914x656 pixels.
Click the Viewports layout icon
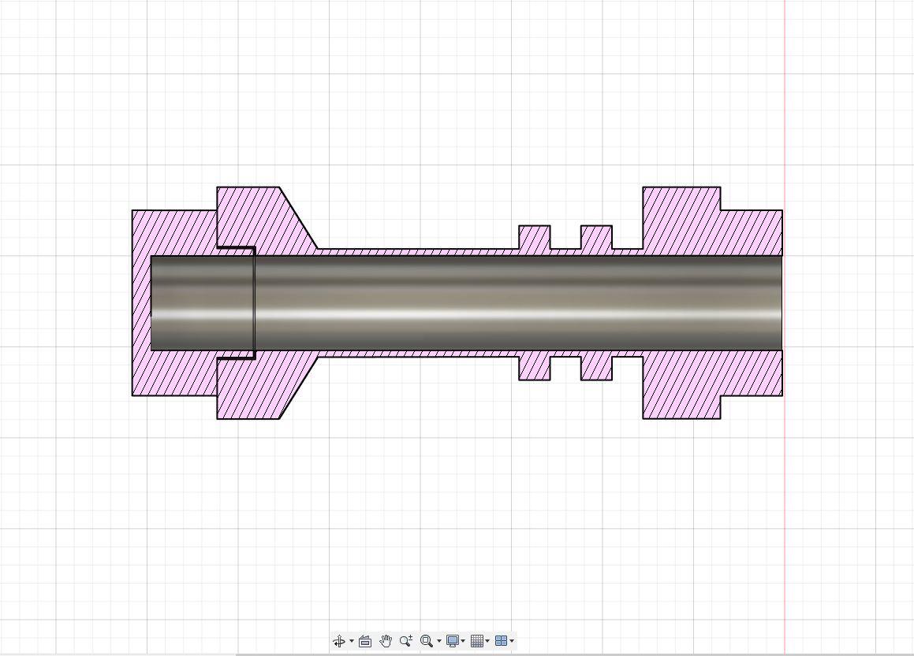501,642
